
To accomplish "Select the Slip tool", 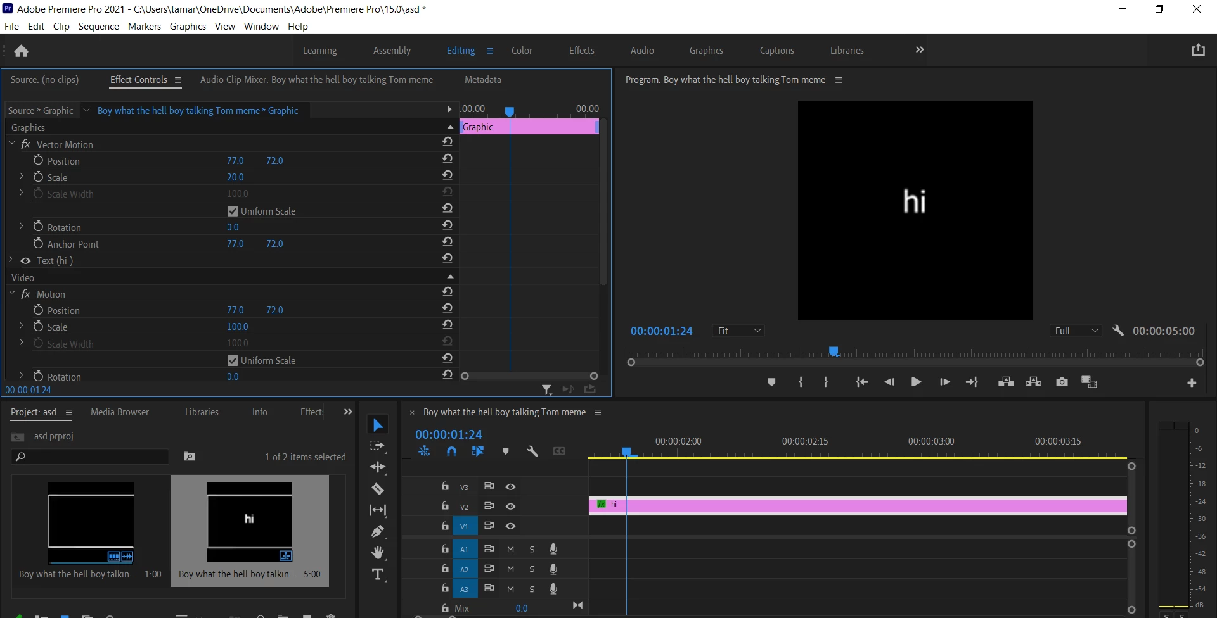I will tap(378, 510).
